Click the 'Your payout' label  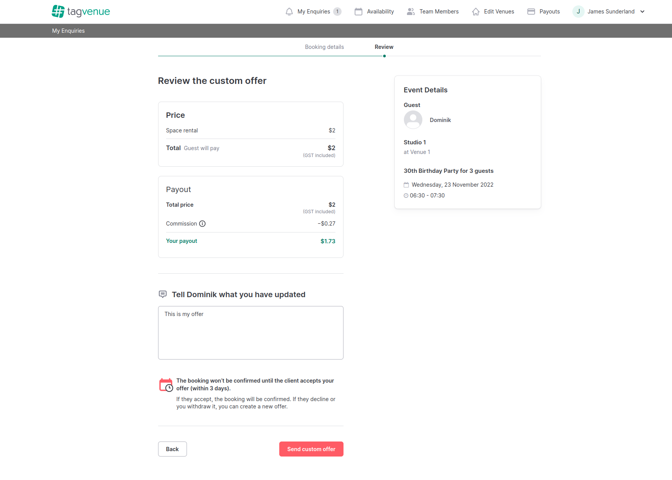point(182,241)
